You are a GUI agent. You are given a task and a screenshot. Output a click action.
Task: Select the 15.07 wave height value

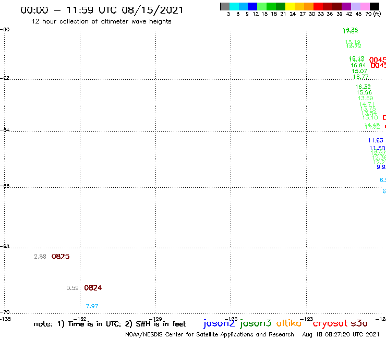tap(359, 71)
